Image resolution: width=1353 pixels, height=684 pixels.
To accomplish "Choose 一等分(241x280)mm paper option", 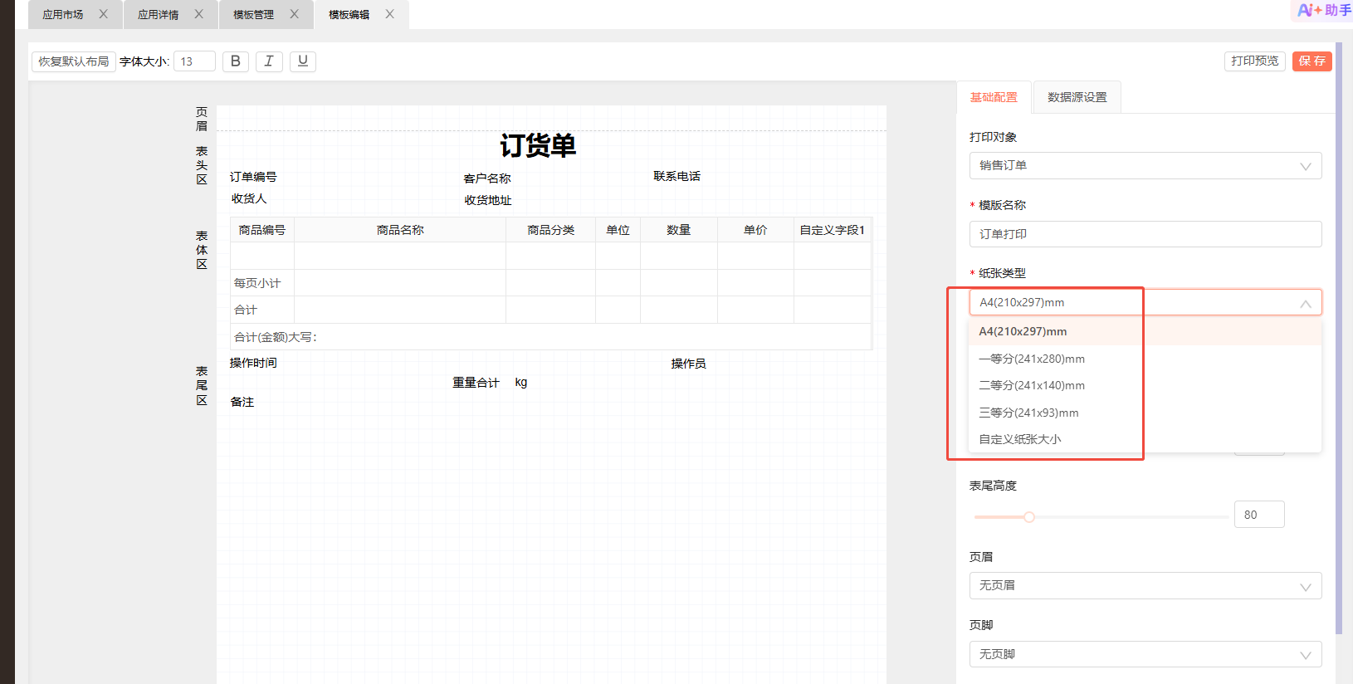I will pyautogui.click(x=1145, y=359).
